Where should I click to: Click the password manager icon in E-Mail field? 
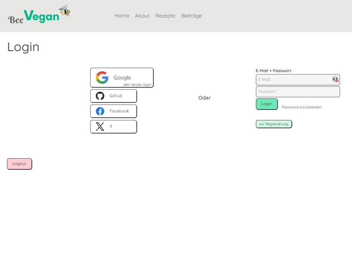tap(335, 79)
